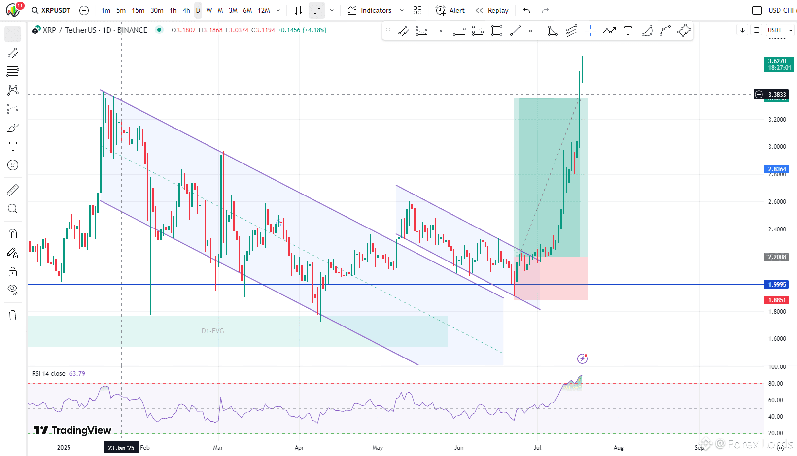Pick the rectangle tool in favorites bar
Image resolution: width=797 pixels, height=456 pixels.
click(497, 31)
